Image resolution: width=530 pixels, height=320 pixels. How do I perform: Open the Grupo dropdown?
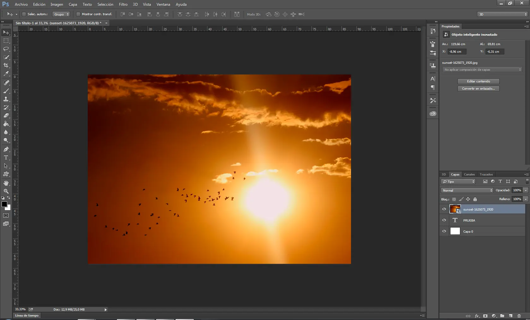[61, 14]
